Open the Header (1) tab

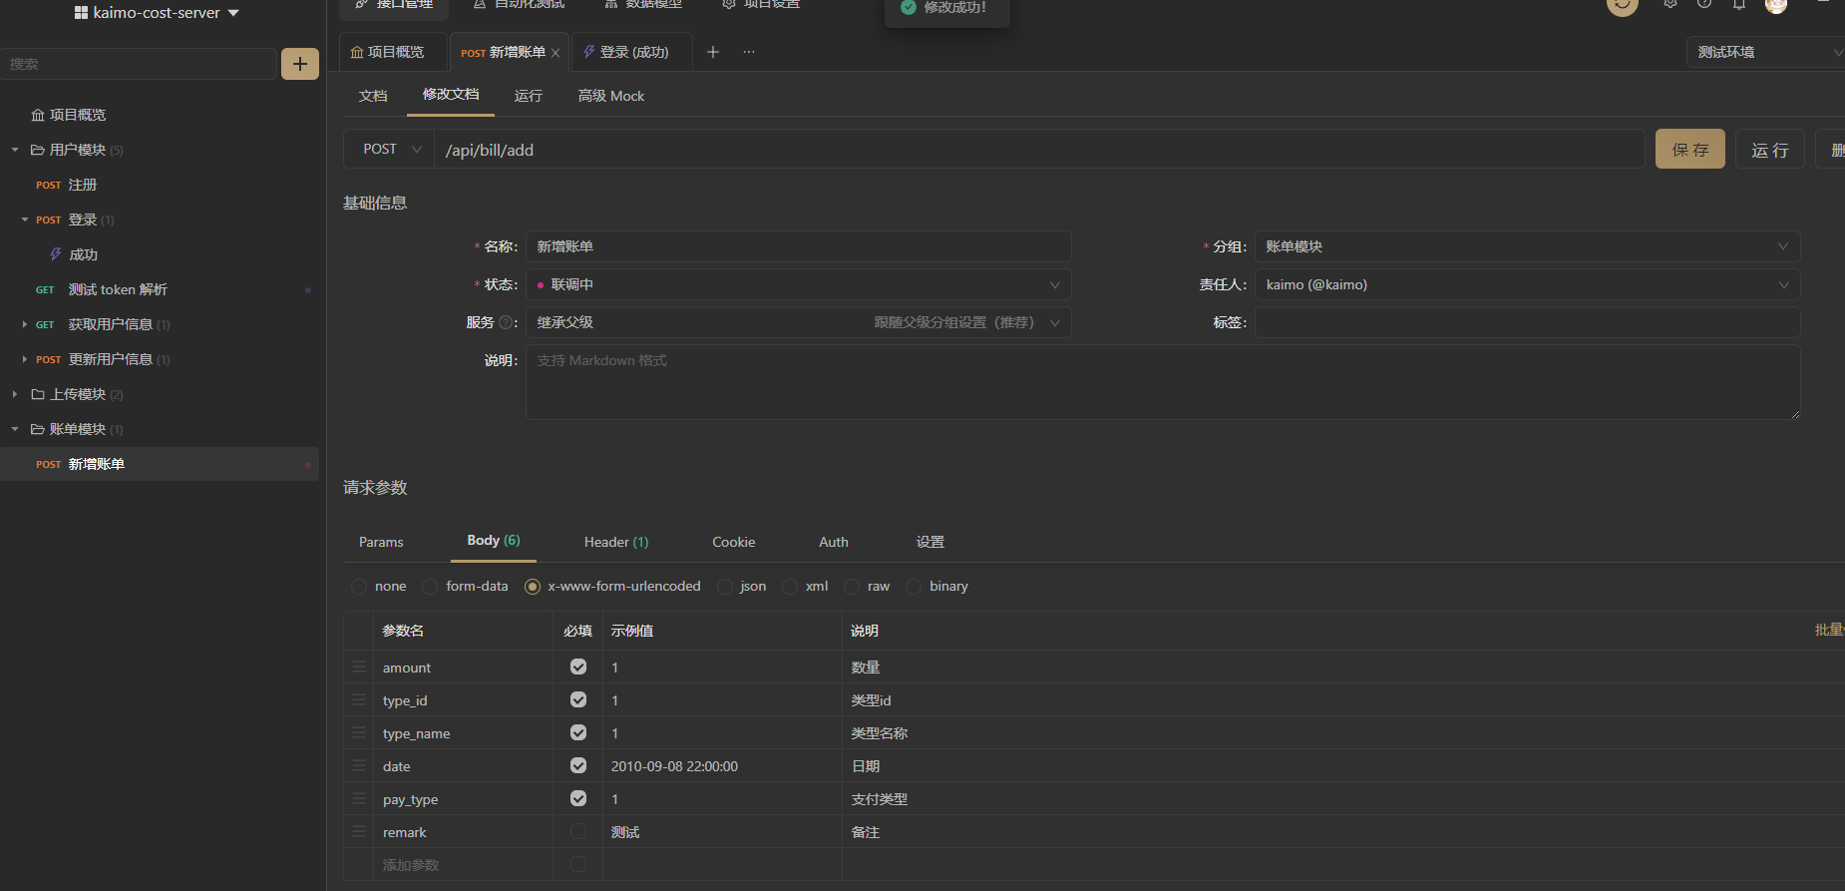616,542
